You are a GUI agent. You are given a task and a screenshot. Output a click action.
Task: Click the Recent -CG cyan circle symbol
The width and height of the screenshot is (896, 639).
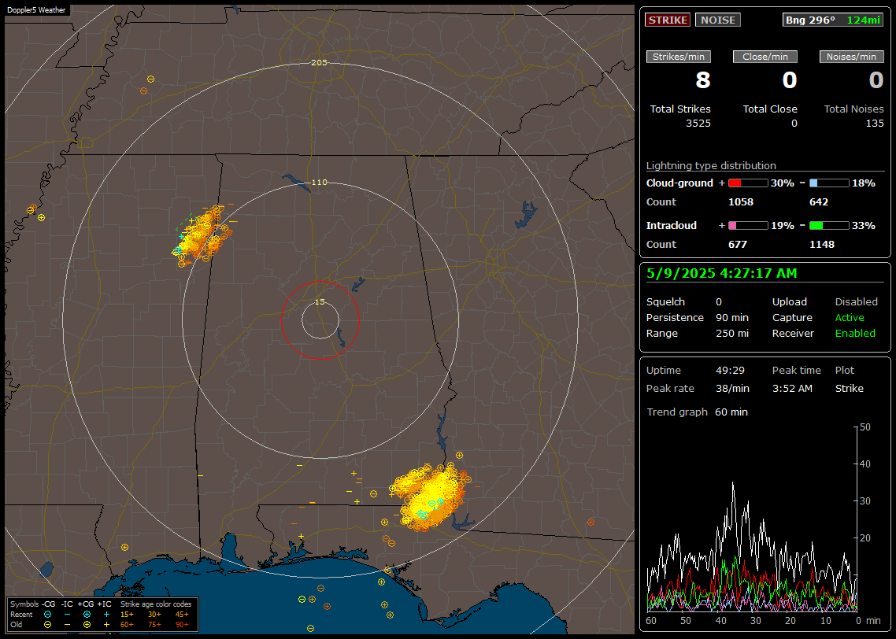[x=47, y=615]
